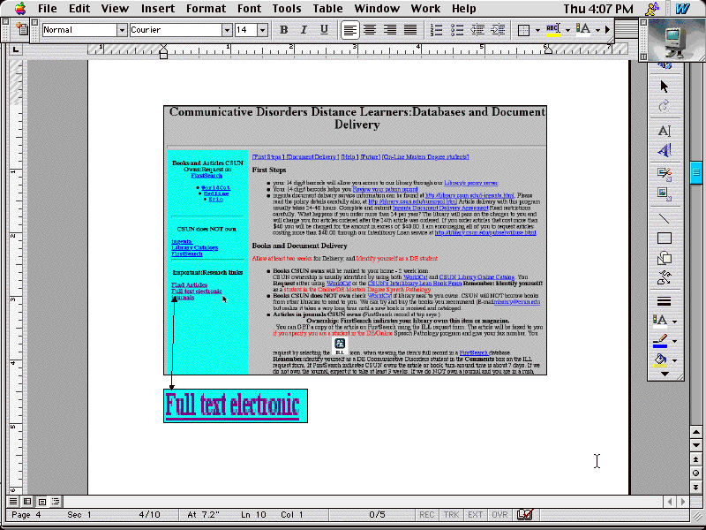This screenshot has height=530, width=706.
Task: Select the Text Box tool
Action: coord(665,131)
